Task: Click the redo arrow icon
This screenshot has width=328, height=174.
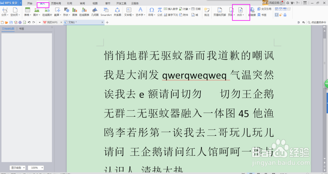Action: [34, 22]
